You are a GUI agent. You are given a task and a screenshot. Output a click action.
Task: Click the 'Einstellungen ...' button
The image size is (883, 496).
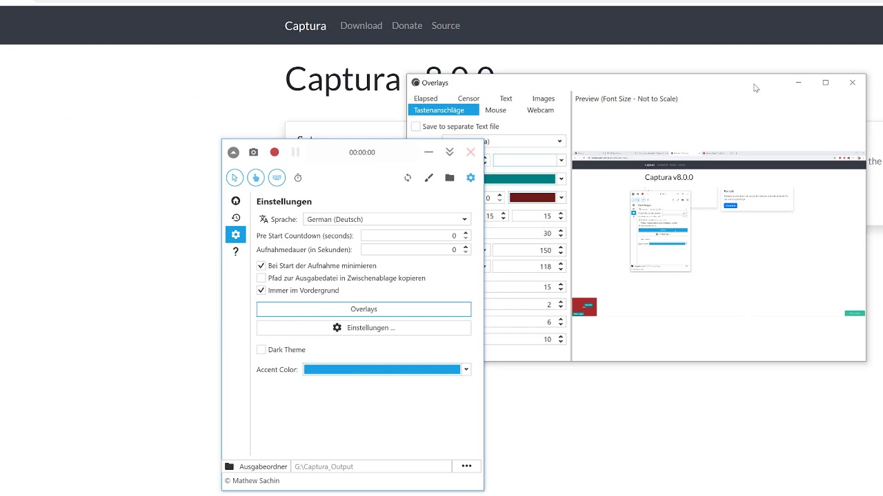pyautogui.click(x=364, y=328)
